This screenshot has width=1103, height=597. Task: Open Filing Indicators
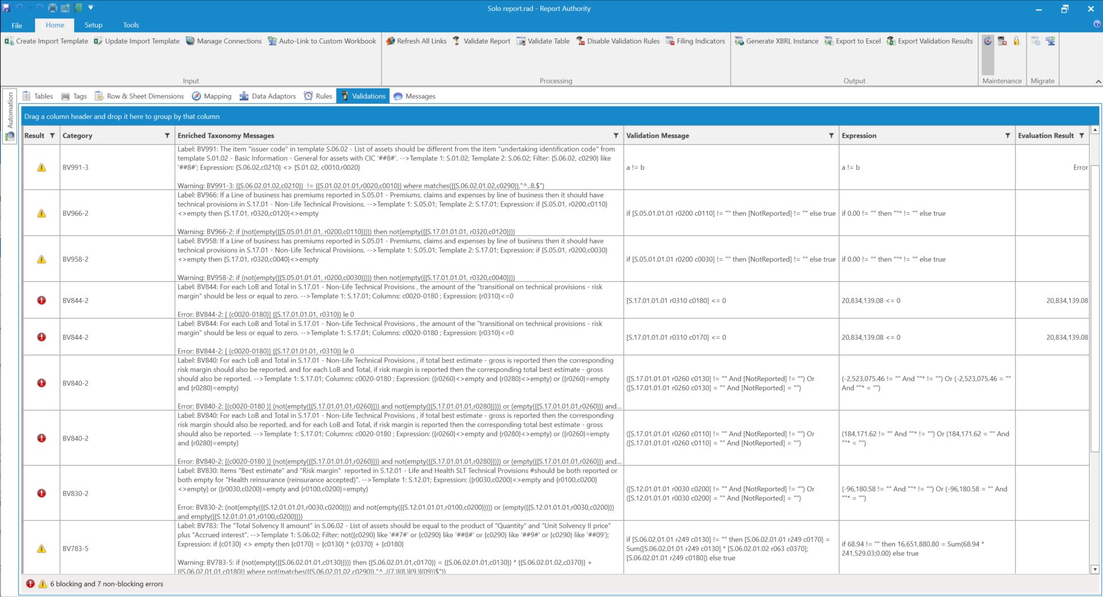695,41
